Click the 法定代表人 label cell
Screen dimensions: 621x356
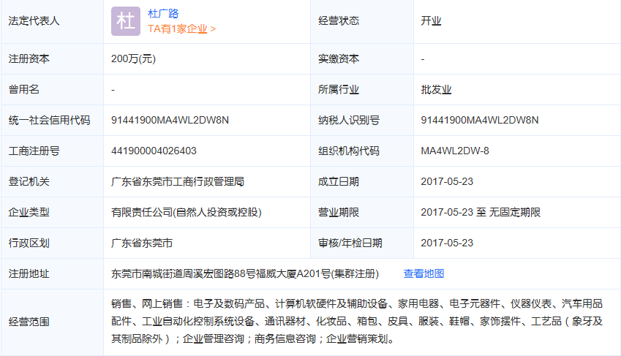[x=34, y=20]
